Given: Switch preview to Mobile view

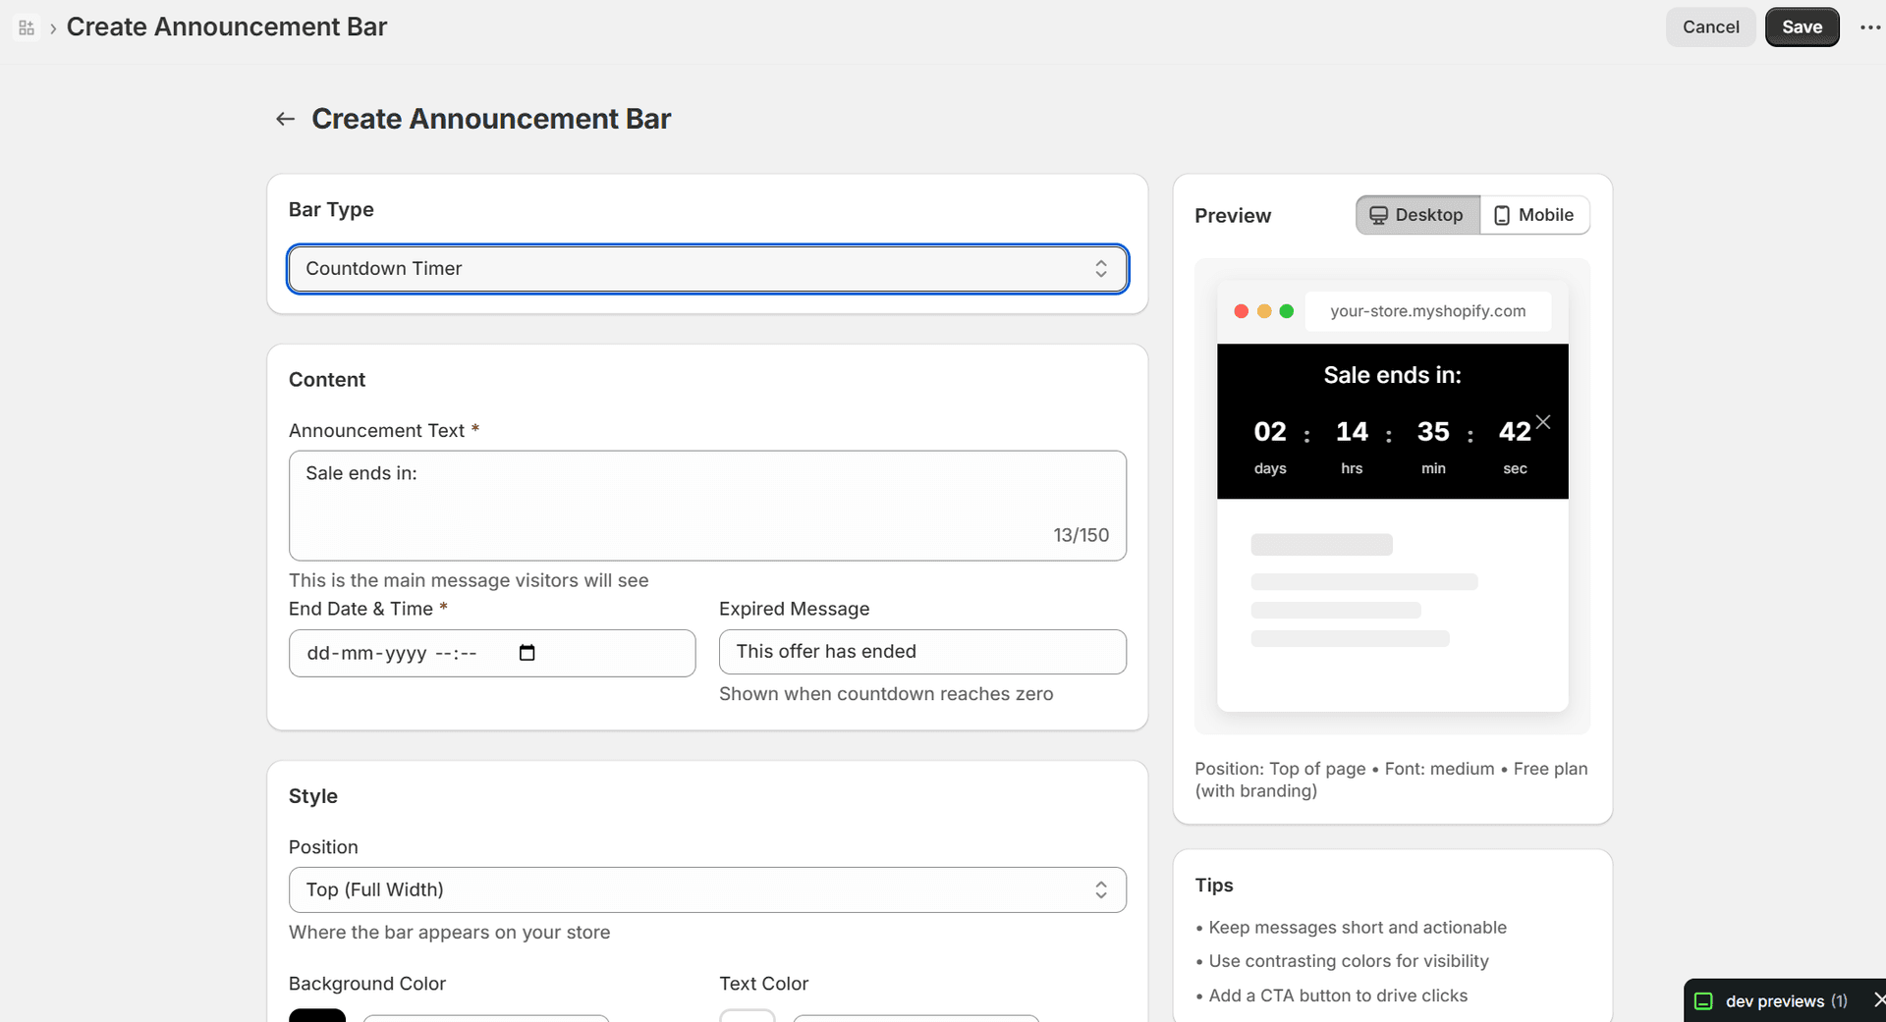Looking at the screenshot, I should tap(1535, 214).
